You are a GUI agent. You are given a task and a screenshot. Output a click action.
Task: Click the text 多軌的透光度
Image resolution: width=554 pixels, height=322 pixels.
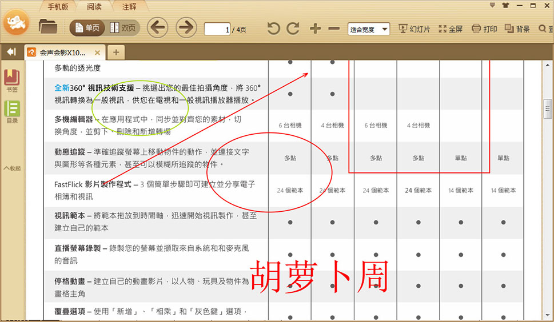[77, 68]
